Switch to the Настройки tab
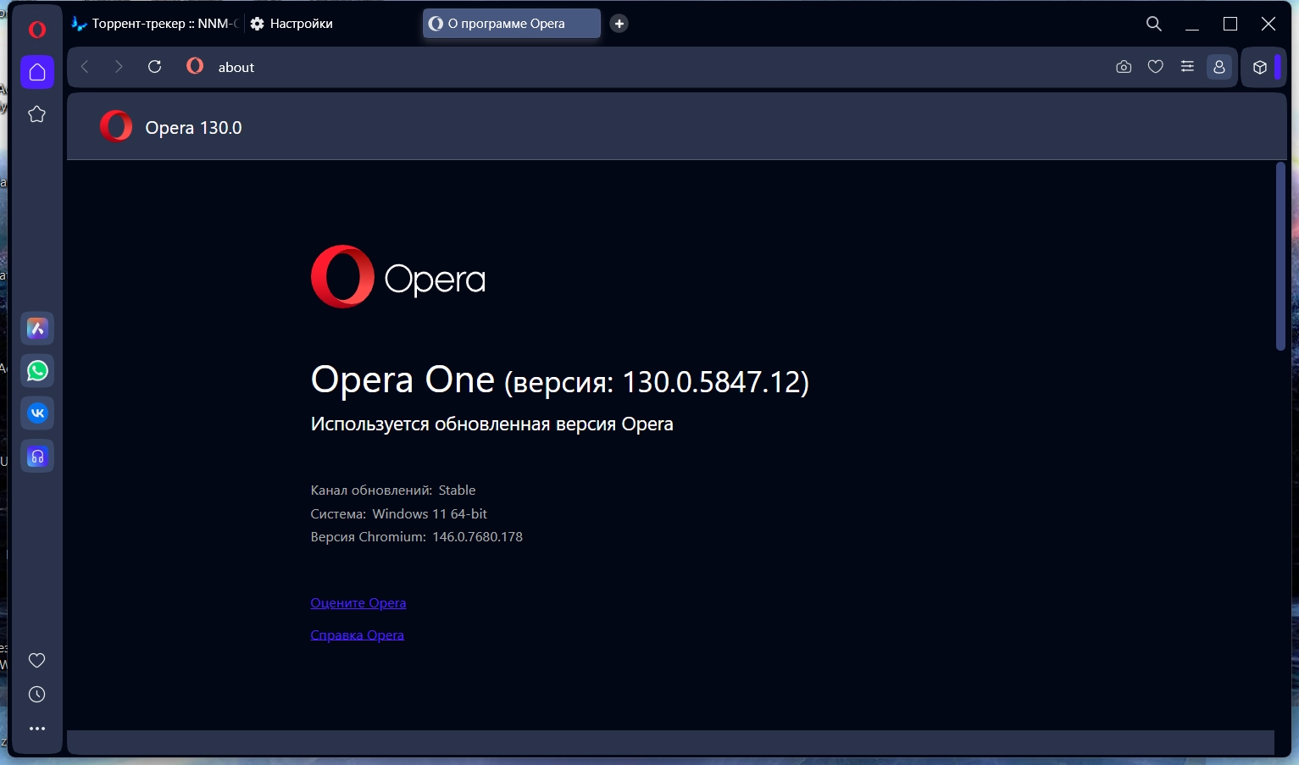 331,24
